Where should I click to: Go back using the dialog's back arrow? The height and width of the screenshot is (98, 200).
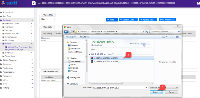(66, 32)
